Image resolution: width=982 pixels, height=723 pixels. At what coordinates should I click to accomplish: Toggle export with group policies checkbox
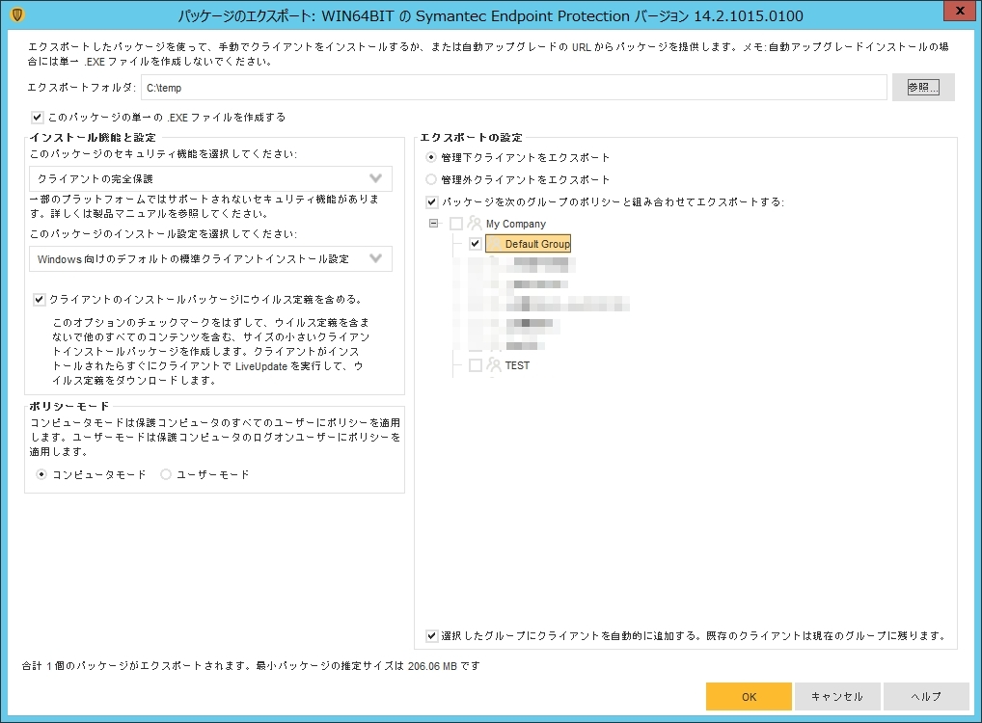(431, 201)
